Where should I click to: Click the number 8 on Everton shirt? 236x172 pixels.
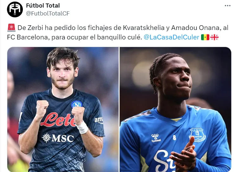coord(174,138)
